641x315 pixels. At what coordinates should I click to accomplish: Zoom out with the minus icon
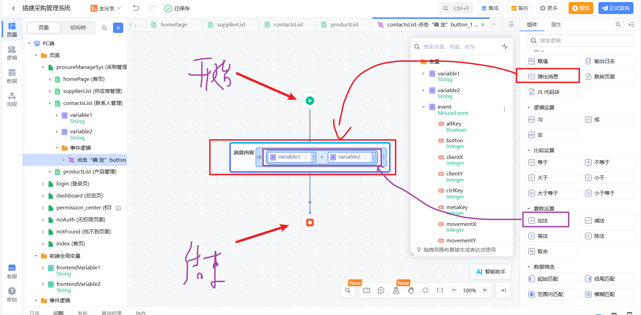point(454,290)
